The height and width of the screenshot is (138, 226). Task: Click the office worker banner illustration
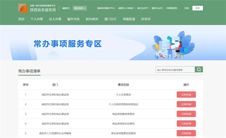coord(173,45)
